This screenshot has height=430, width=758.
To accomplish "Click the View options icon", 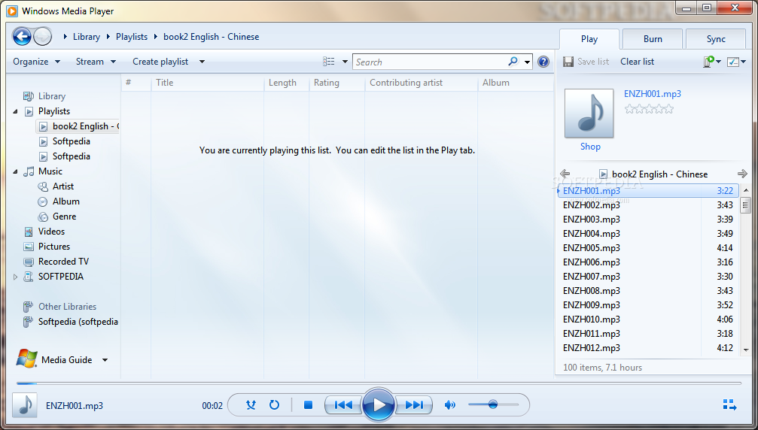I will (329, 62).
